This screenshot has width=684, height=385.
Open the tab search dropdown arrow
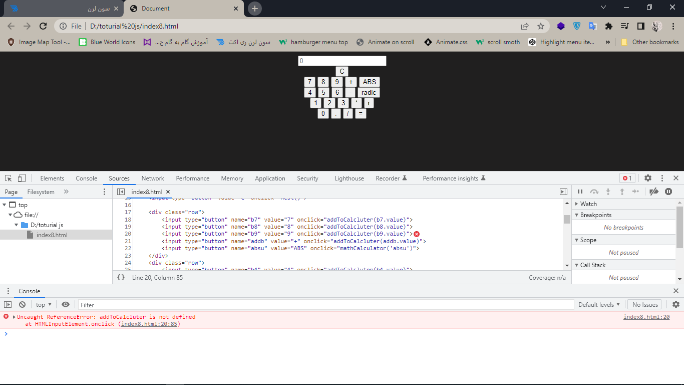[603, 7]
